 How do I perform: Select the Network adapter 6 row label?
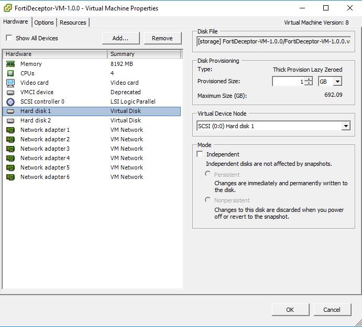45,177
